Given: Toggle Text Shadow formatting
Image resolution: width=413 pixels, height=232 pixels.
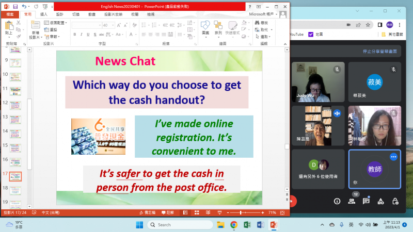Looking at the screenshot, I should coord(95,35).
